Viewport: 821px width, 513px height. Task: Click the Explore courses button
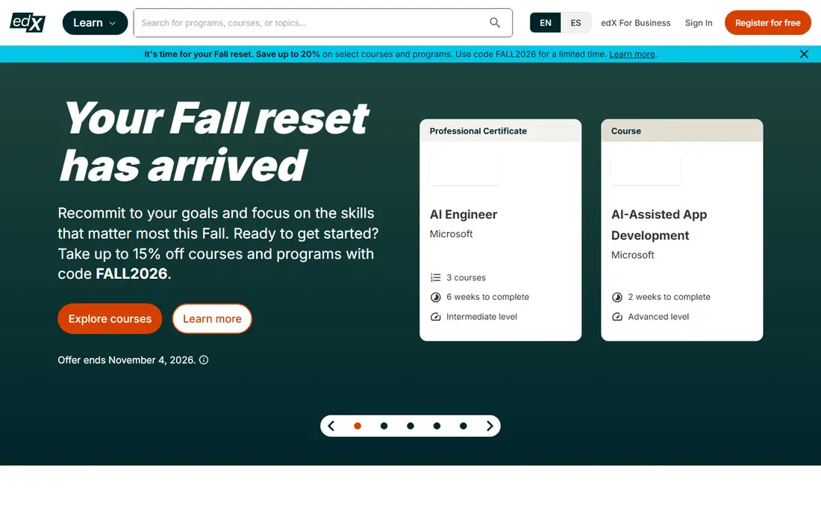[110, 318]
